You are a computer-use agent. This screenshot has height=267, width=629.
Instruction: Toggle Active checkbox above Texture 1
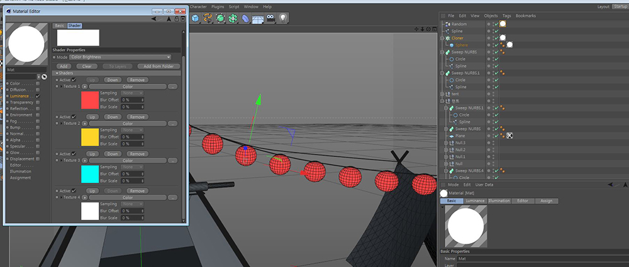[74, 80]
